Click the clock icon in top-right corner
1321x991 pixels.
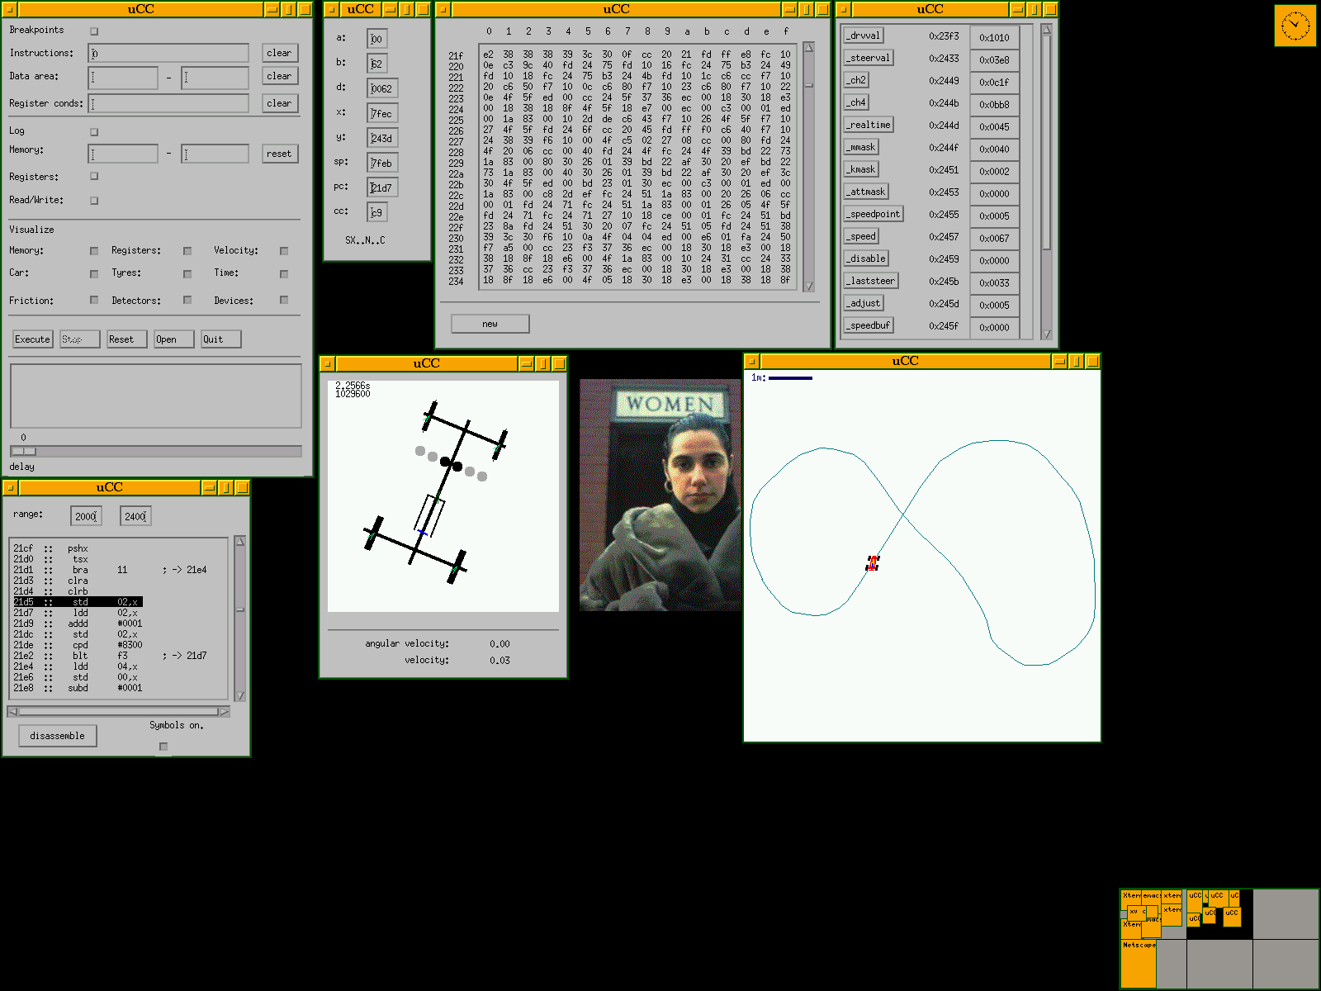pos(1295,26)
